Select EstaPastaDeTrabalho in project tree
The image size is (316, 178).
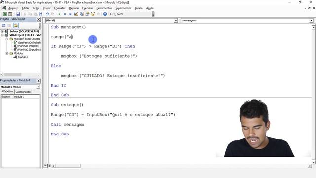pyautogui.click(x=29, y=43)
